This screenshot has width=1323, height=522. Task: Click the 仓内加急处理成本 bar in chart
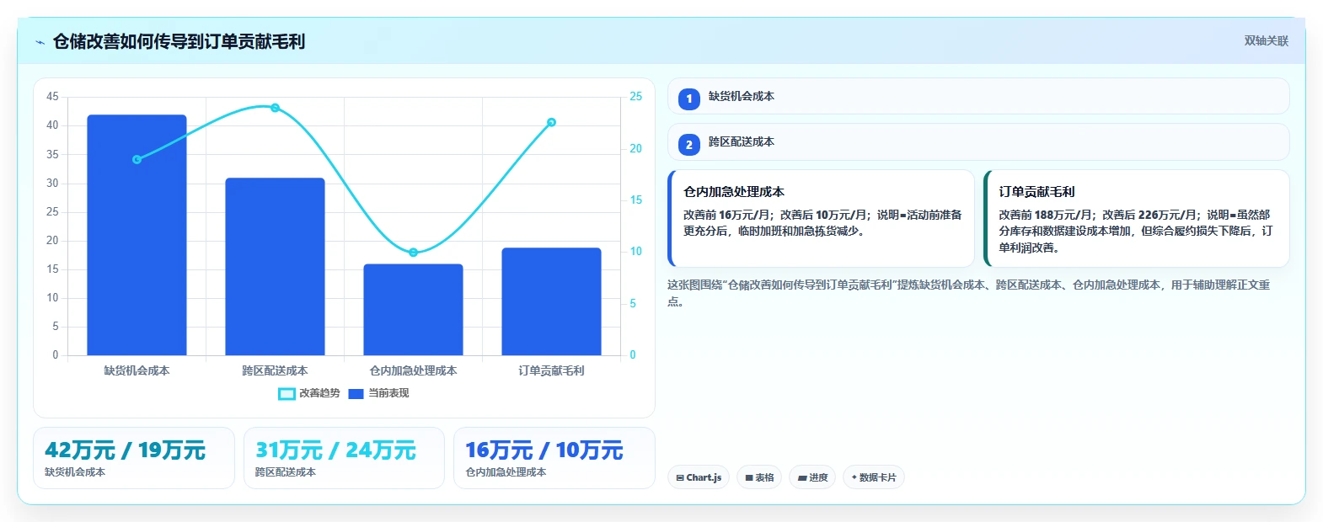(x=413, y=310)
